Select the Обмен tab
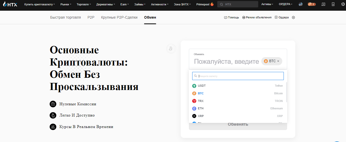This screenshot has height=142, width=346. click(150, 17)
